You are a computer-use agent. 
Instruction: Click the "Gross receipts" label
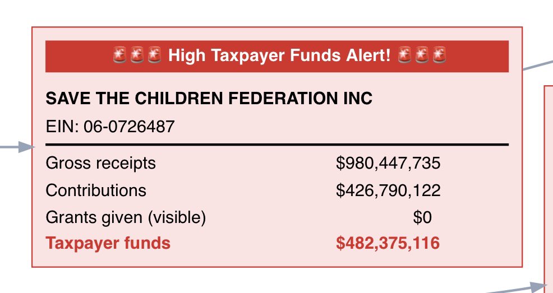pos(100,163)
